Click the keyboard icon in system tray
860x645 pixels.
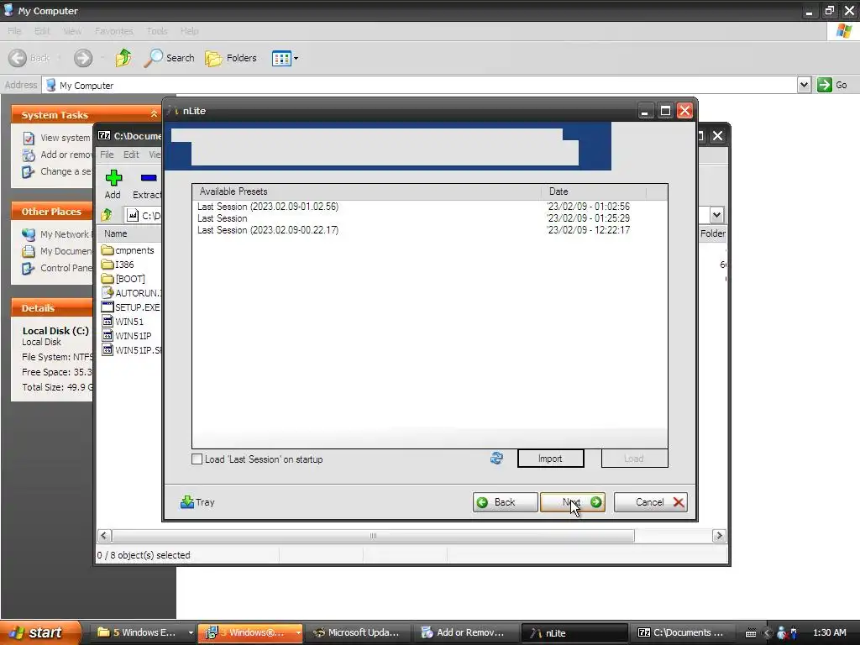pos(751,633)
